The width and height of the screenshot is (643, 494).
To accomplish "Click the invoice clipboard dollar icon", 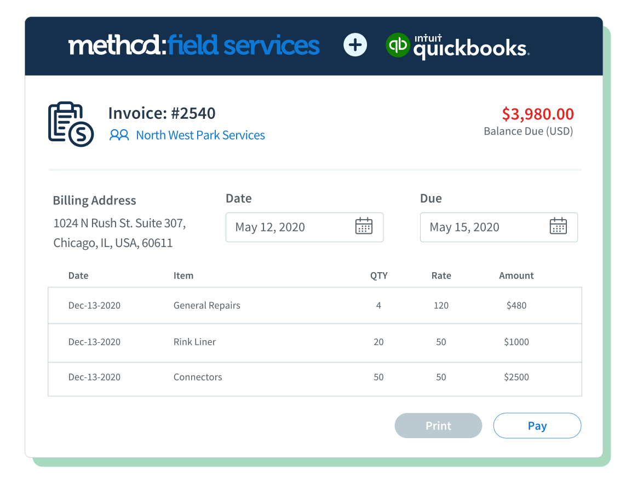I will (71, 124).
